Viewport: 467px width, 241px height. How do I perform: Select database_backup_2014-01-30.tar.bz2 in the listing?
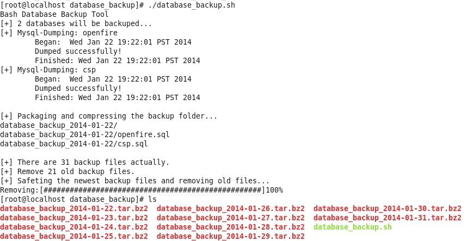point(387,209)
